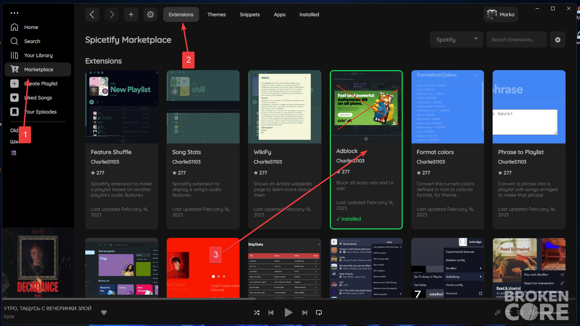Open Your Episodes
Screen dimensions: 580x326
click(40, 112)
